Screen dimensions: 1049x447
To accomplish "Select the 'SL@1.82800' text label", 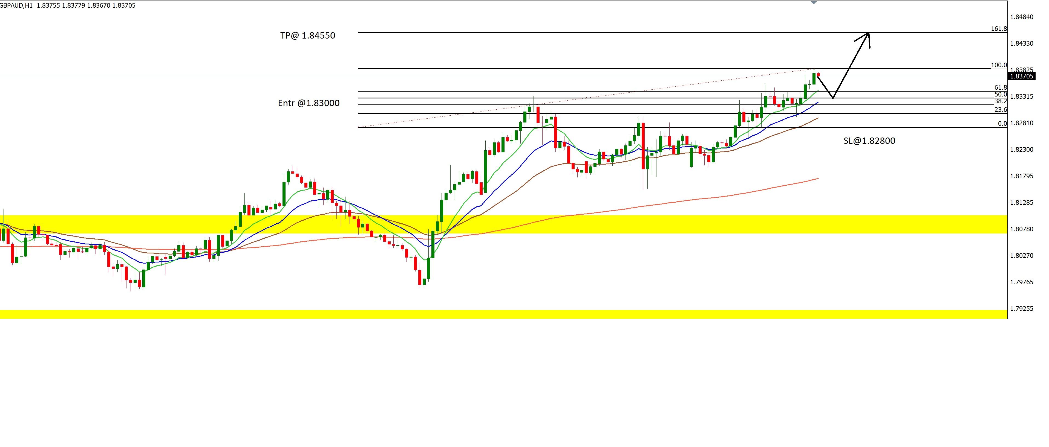I will coord(869,141).
